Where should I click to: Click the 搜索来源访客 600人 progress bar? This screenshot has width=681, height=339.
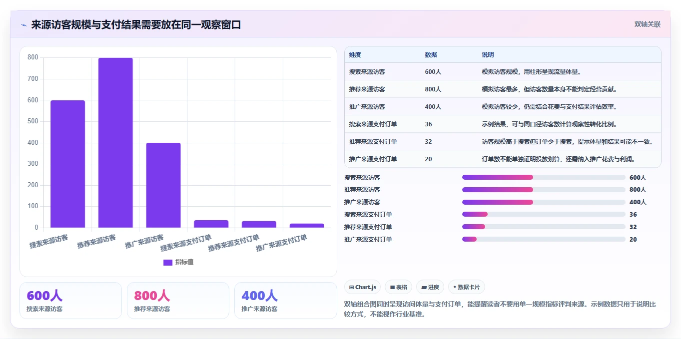pos(544,177)
